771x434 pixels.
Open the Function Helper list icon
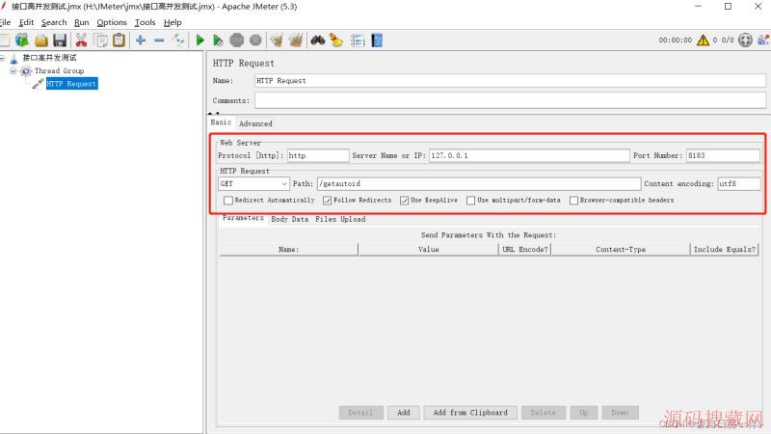[x=358, y=41]
